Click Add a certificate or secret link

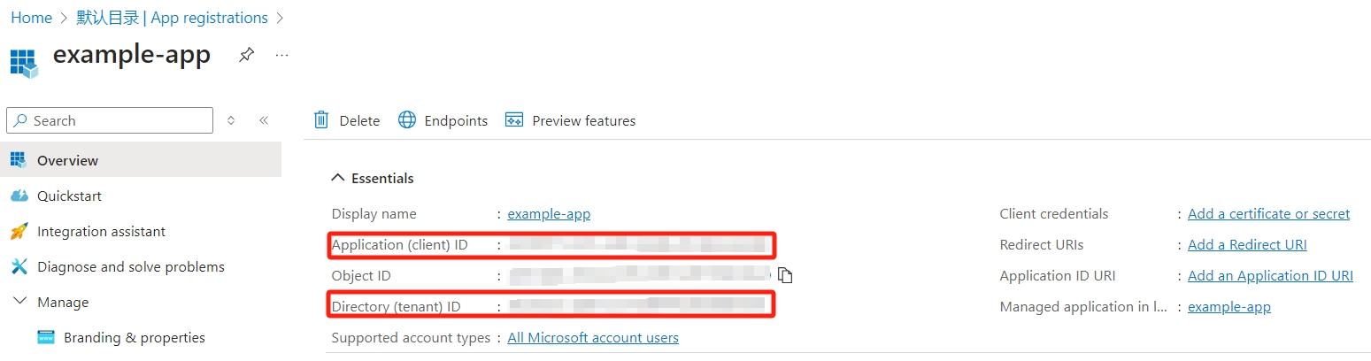click(1268, 213)
